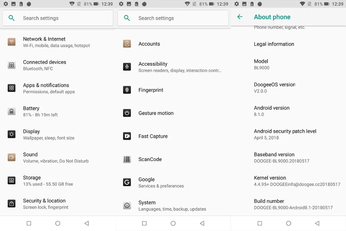Go back from About phone screen
The width and height of the screenshot is (346, 231).
point(240,17)
